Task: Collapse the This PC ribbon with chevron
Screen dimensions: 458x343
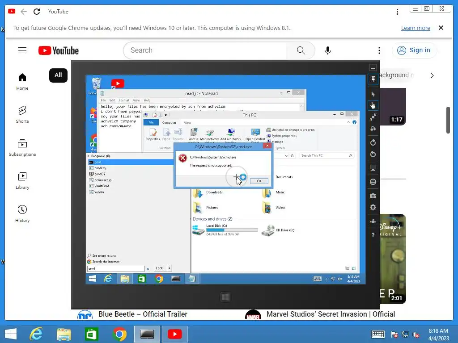Action: tap(348, 122)
